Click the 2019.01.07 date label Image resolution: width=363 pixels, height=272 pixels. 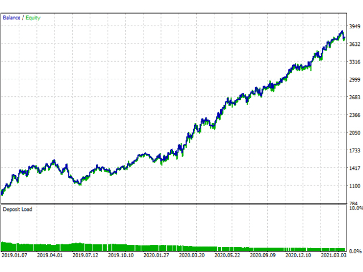(15, 256)
